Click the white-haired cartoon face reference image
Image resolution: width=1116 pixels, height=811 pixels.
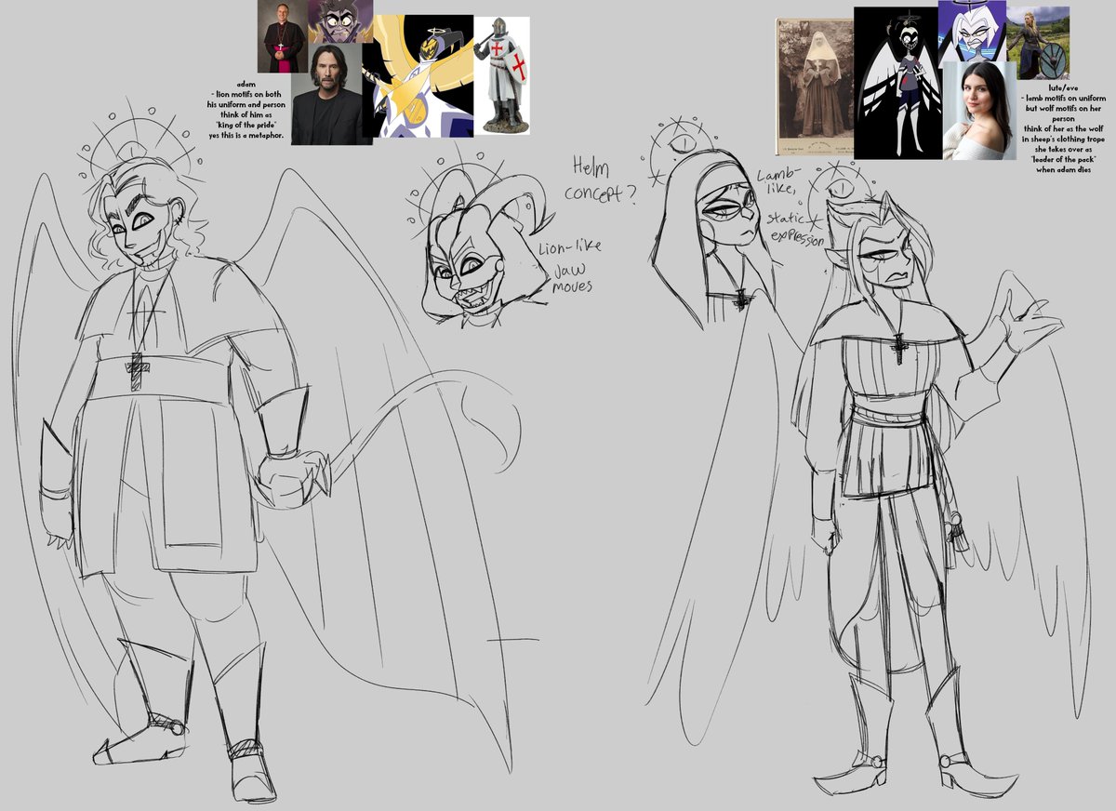[971, 32]
